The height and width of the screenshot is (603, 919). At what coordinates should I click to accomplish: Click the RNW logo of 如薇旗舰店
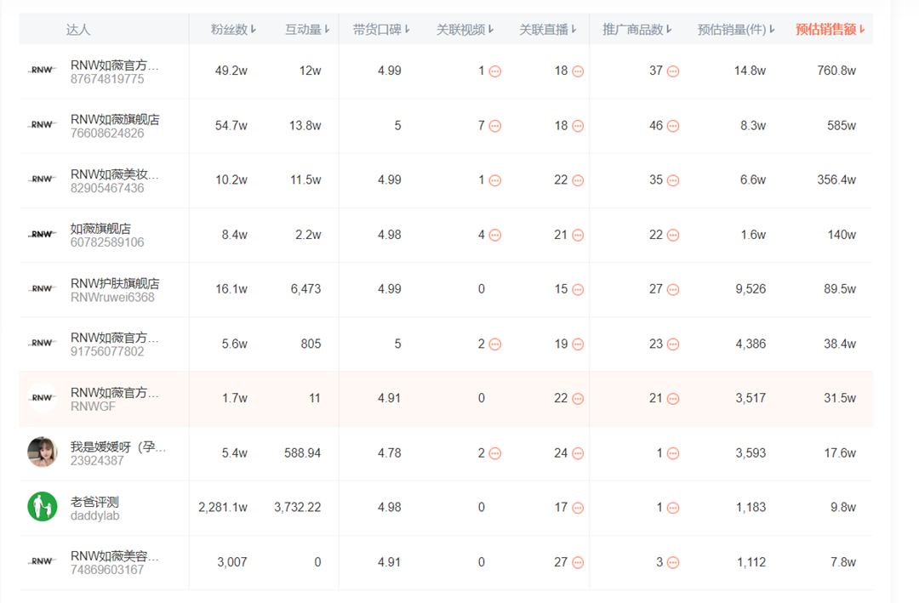[x=43, y=234]
